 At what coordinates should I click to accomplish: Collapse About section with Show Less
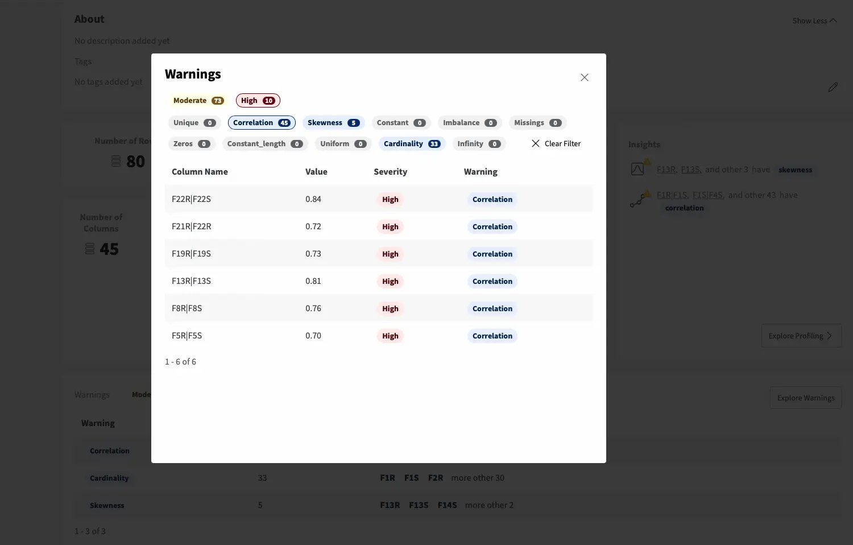pos(814,20)
